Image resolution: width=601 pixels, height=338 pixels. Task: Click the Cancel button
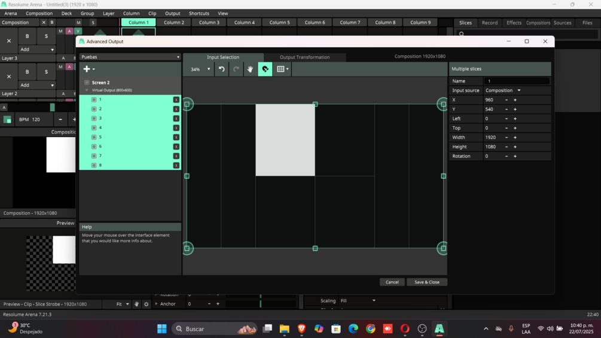(x=392, y=282)
